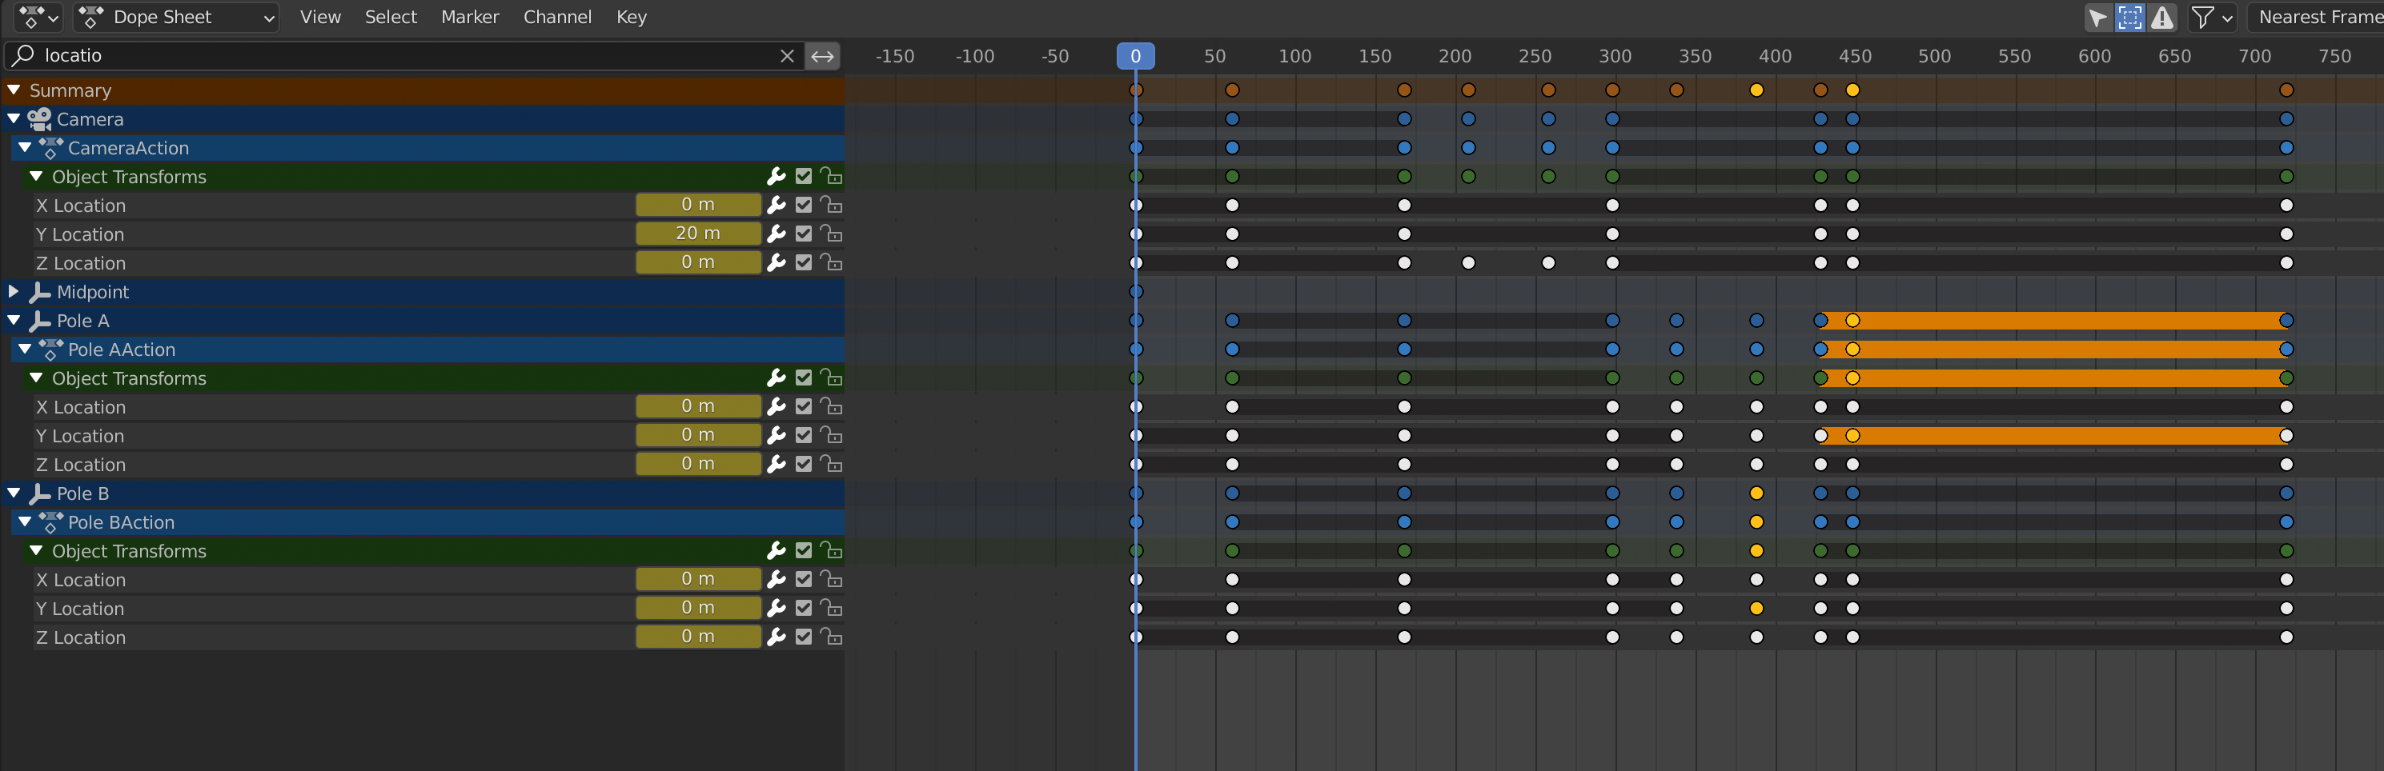Toggle Only Show Selected arrow icon
Screen dimensions: 2384x771
point(2098,17)
